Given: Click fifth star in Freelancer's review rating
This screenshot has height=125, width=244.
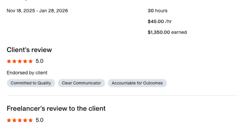Looking at the screenshot, I should [31, 120].
